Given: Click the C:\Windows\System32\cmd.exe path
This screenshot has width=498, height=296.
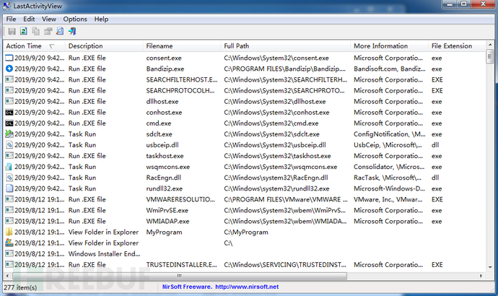Looking at the screenshot, I should [271, 123].
